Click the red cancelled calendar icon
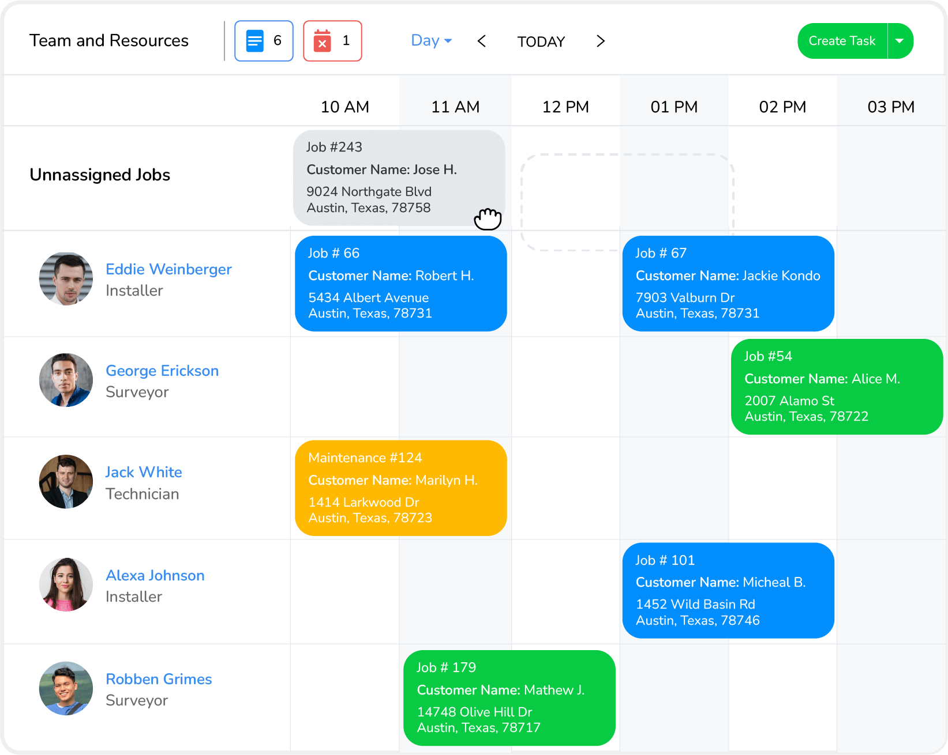Viewport: 948px width, 755px height. [322, 41]
